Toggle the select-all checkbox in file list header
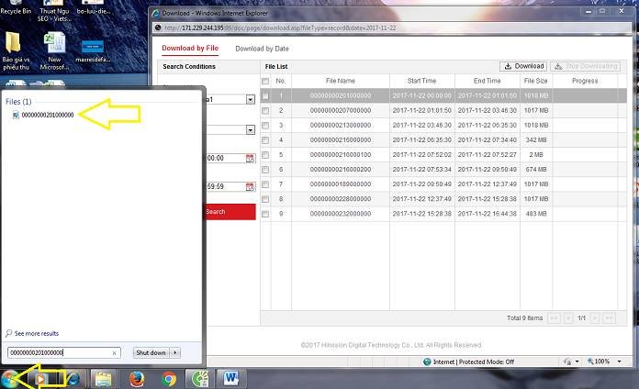 [266, 81]
